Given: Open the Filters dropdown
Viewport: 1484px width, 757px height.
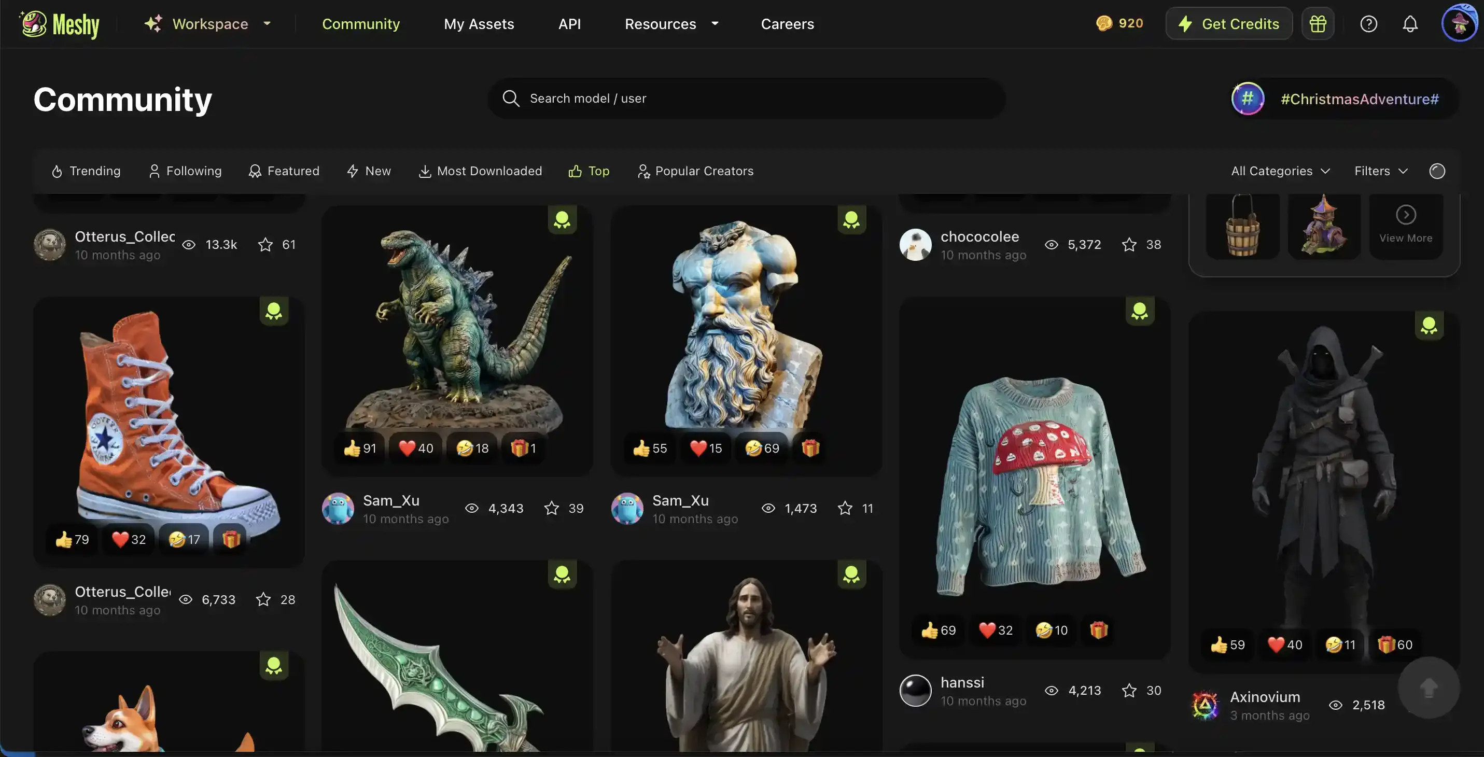Looking at the screenshot, I should pos(1380,171).
